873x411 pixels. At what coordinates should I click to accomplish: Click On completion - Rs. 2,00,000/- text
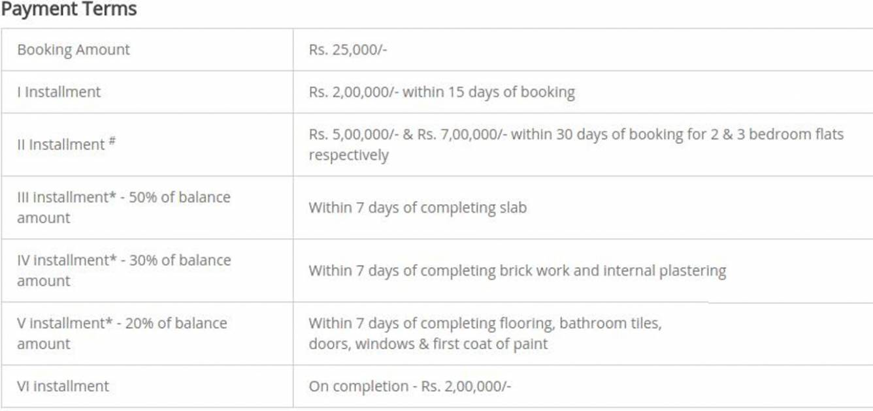pos(410,386)
